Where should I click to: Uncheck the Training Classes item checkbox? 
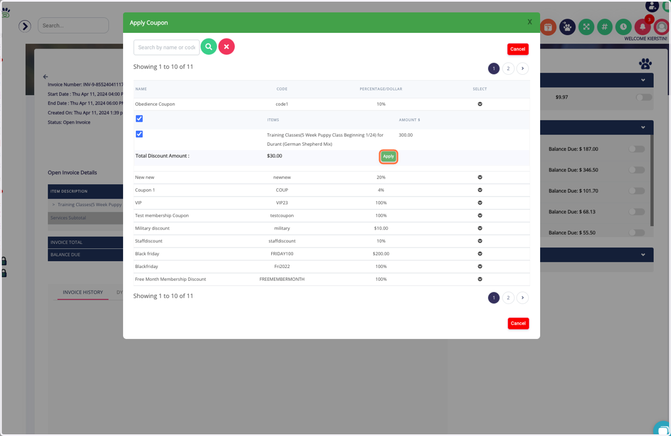point(139,134)
